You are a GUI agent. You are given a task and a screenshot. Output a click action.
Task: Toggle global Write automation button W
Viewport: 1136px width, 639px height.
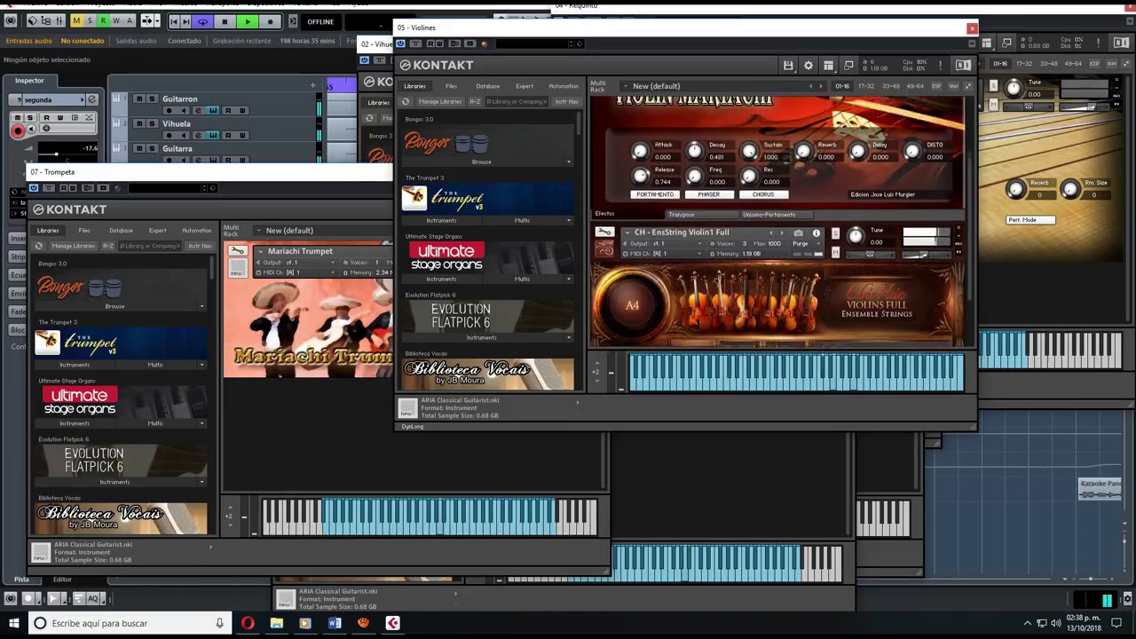116,20
